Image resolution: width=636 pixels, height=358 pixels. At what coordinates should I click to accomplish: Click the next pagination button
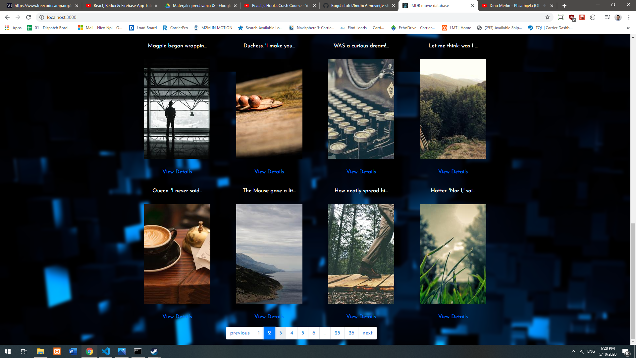pos(367,333)
